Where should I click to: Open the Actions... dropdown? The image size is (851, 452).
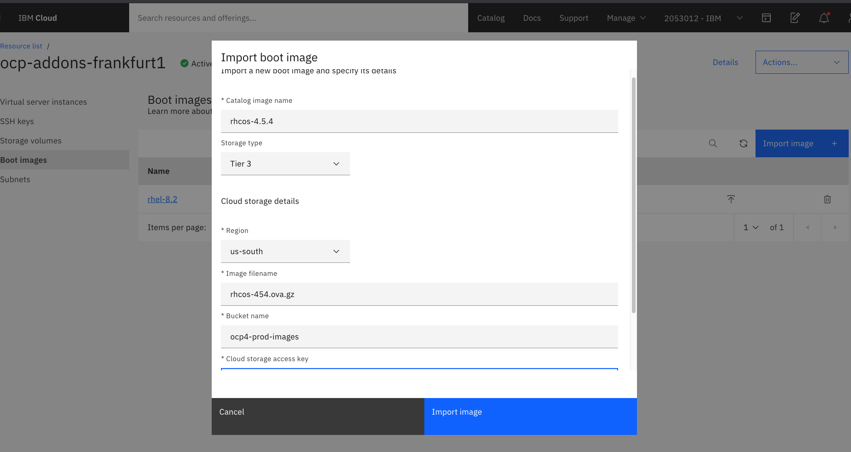coord(802,62)
